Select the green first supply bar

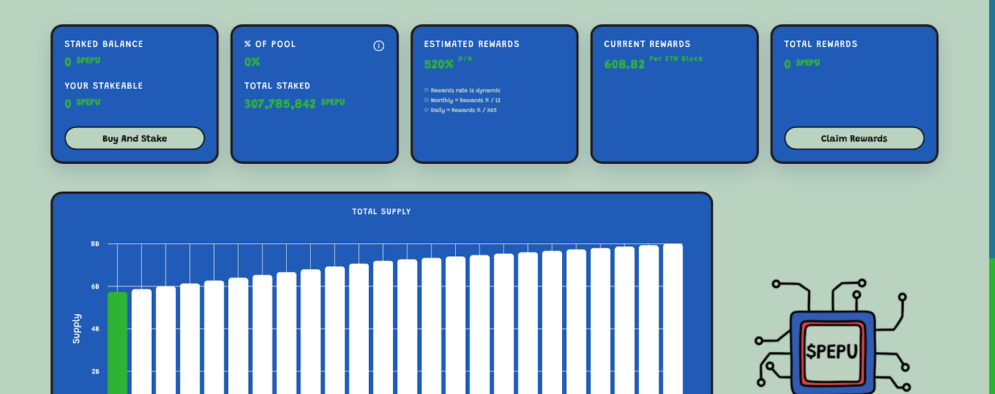pos(118,343)
